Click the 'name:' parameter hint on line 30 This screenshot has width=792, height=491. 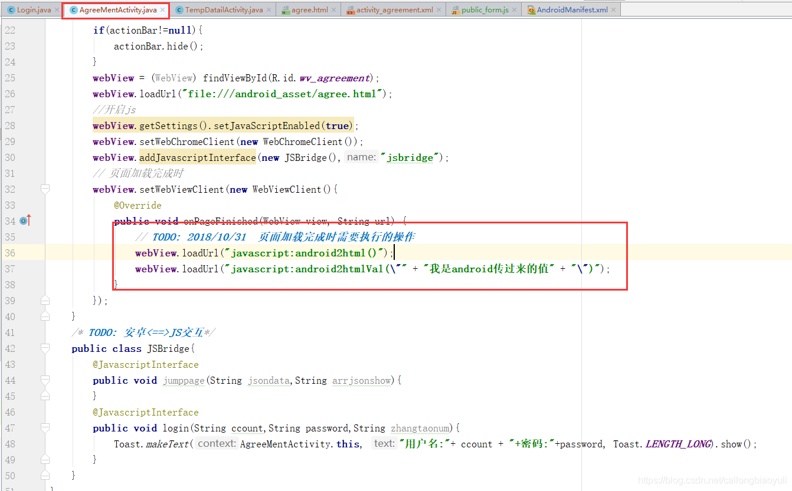[x=361, y=157]
